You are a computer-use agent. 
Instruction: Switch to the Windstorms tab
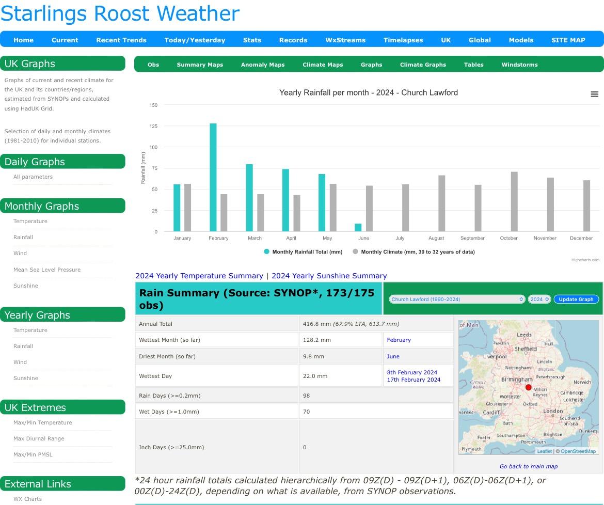(x=519, y=65)
